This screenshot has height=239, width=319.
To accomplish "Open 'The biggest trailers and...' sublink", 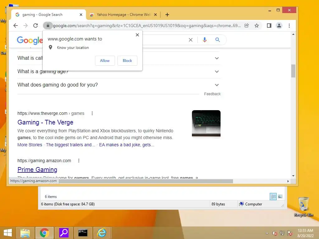I will [x=70, y=145].
